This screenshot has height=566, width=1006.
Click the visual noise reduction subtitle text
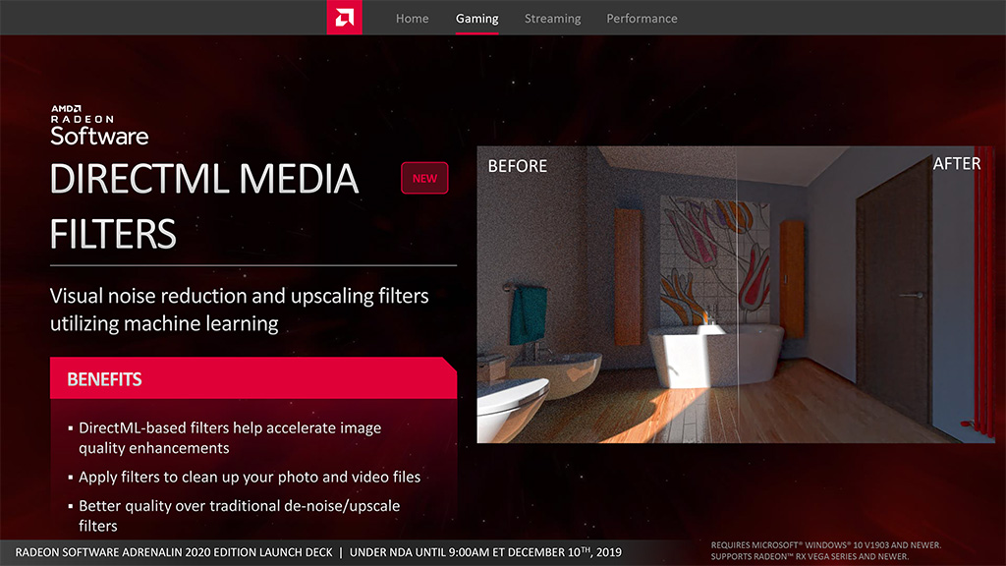coord(239,309)
